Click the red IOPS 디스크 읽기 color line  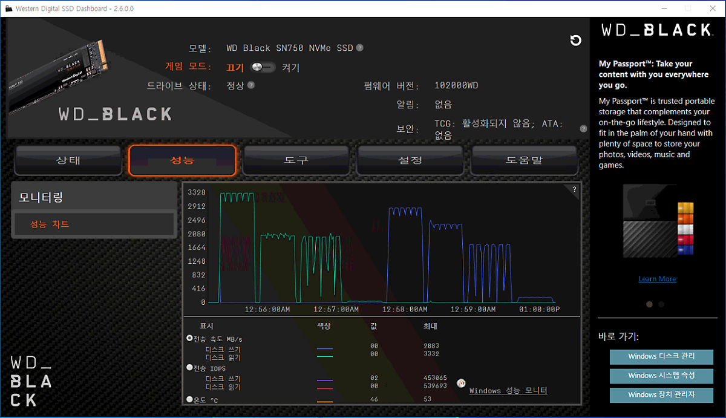point(325,387)
